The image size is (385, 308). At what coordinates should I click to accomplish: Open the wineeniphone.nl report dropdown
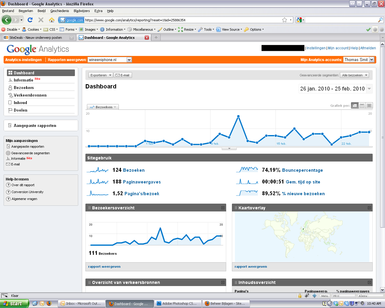pyautogui.click(x=110, y=60)
